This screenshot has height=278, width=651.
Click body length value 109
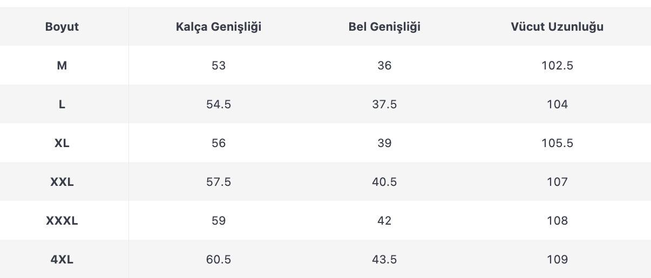click(557, 260)
